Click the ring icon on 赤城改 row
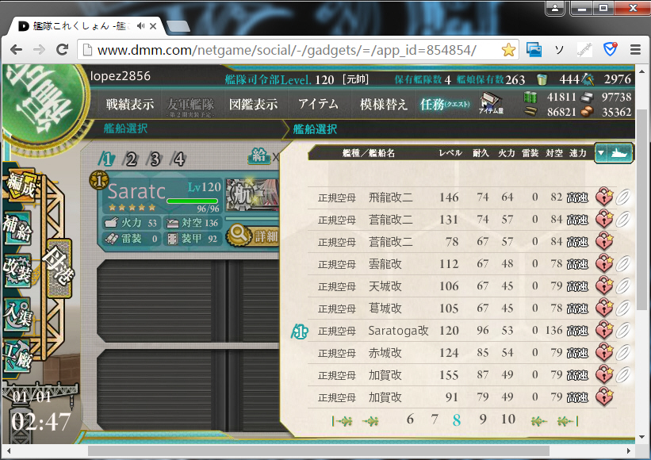 click(x=622, y=352)
